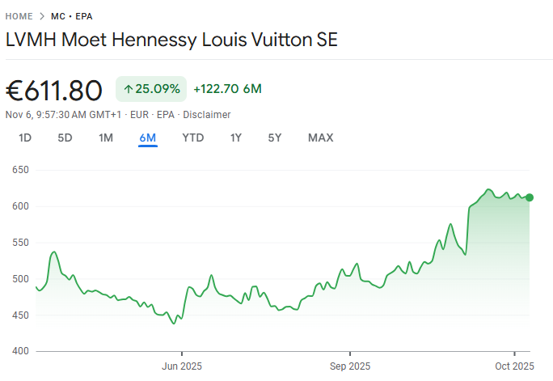
Task: Open the Disclaimer link
Action: (x=207, y=115)
